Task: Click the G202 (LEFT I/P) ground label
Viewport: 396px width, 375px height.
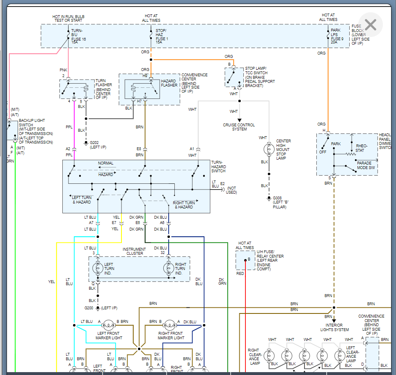Action: [x=98, y=145]
